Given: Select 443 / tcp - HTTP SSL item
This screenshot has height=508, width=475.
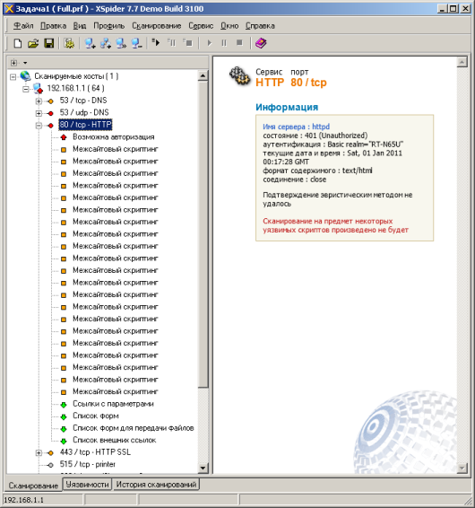Looking at the screenshot, I should (95, 452).
